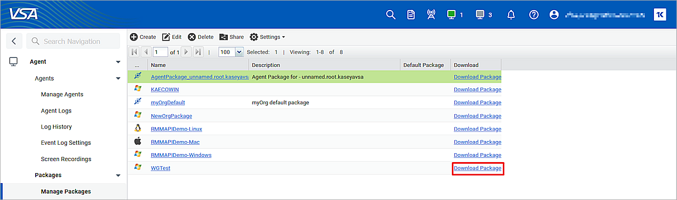Go to the previous page of results
677x200 pixels.
pyautogui.click(x=146, y=52)
